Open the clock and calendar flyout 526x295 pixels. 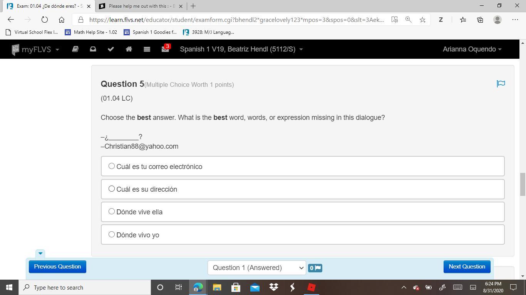(493, 287)
